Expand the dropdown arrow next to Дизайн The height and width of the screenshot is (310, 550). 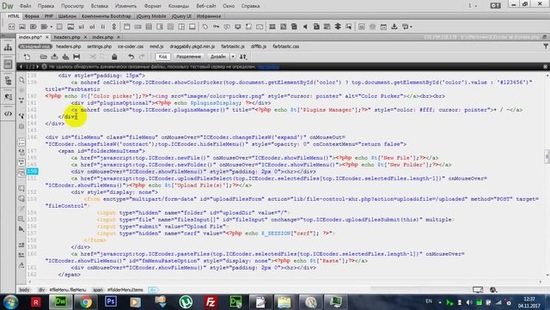(x=233, y=57)
